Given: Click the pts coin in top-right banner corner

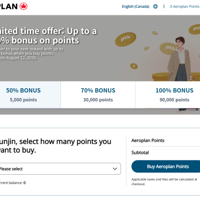Looking at the screenshot, I should coord(195,29).
